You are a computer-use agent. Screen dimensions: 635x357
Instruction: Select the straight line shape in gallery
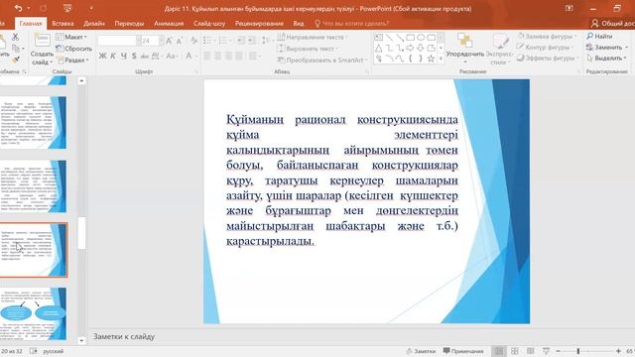point(389,38)
